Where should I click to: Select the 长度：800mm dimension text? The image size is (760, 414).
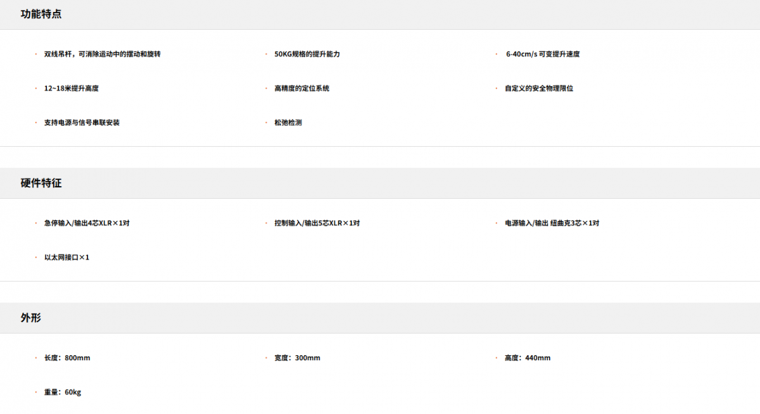[x=67, y=358]
